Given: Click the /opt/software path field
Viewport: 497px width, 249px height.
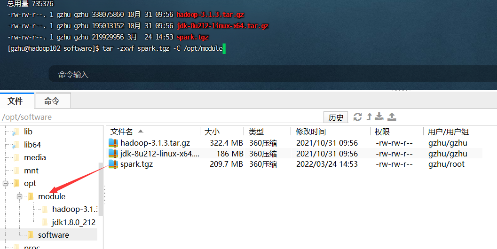Looking at the screenshot, I should tap(162, 117).
